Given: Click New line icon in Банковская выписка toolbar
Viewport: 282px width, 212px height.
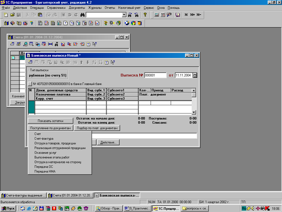Looking at the screenshot, I should [x=30, y=62].
